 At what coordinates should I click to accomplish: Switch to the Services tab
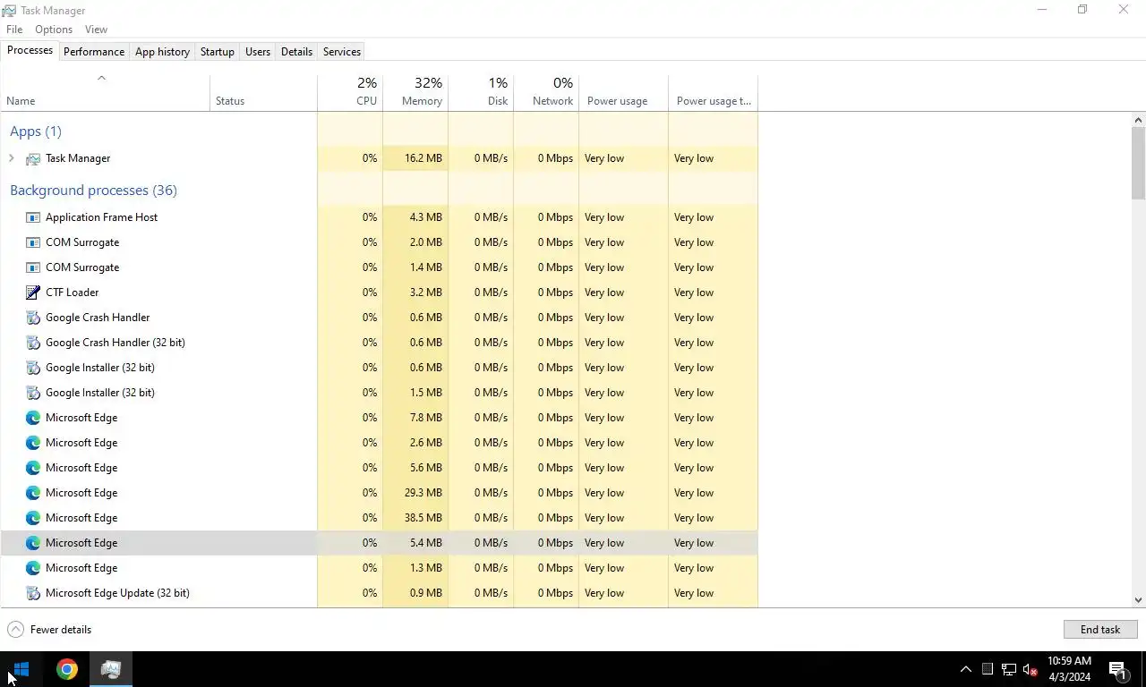point(342,52)
